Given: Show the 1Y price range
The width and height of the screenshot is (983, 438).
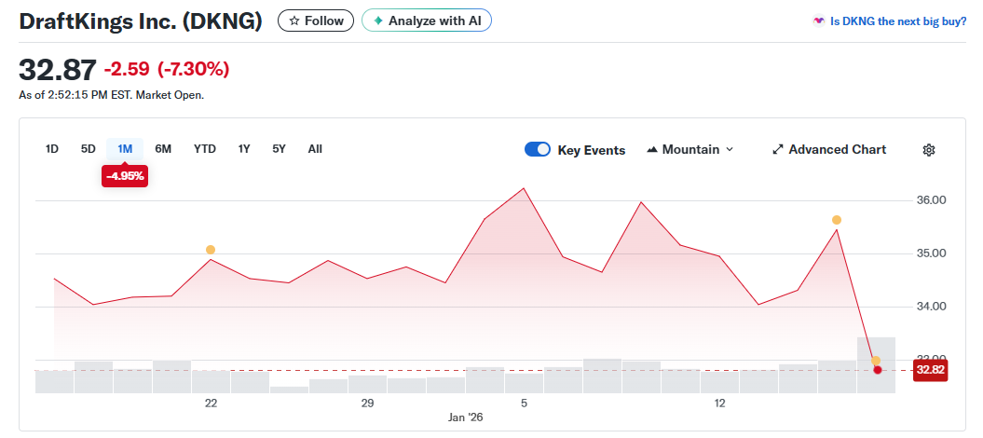Looking at the screenshot, I should pos(244,148).
